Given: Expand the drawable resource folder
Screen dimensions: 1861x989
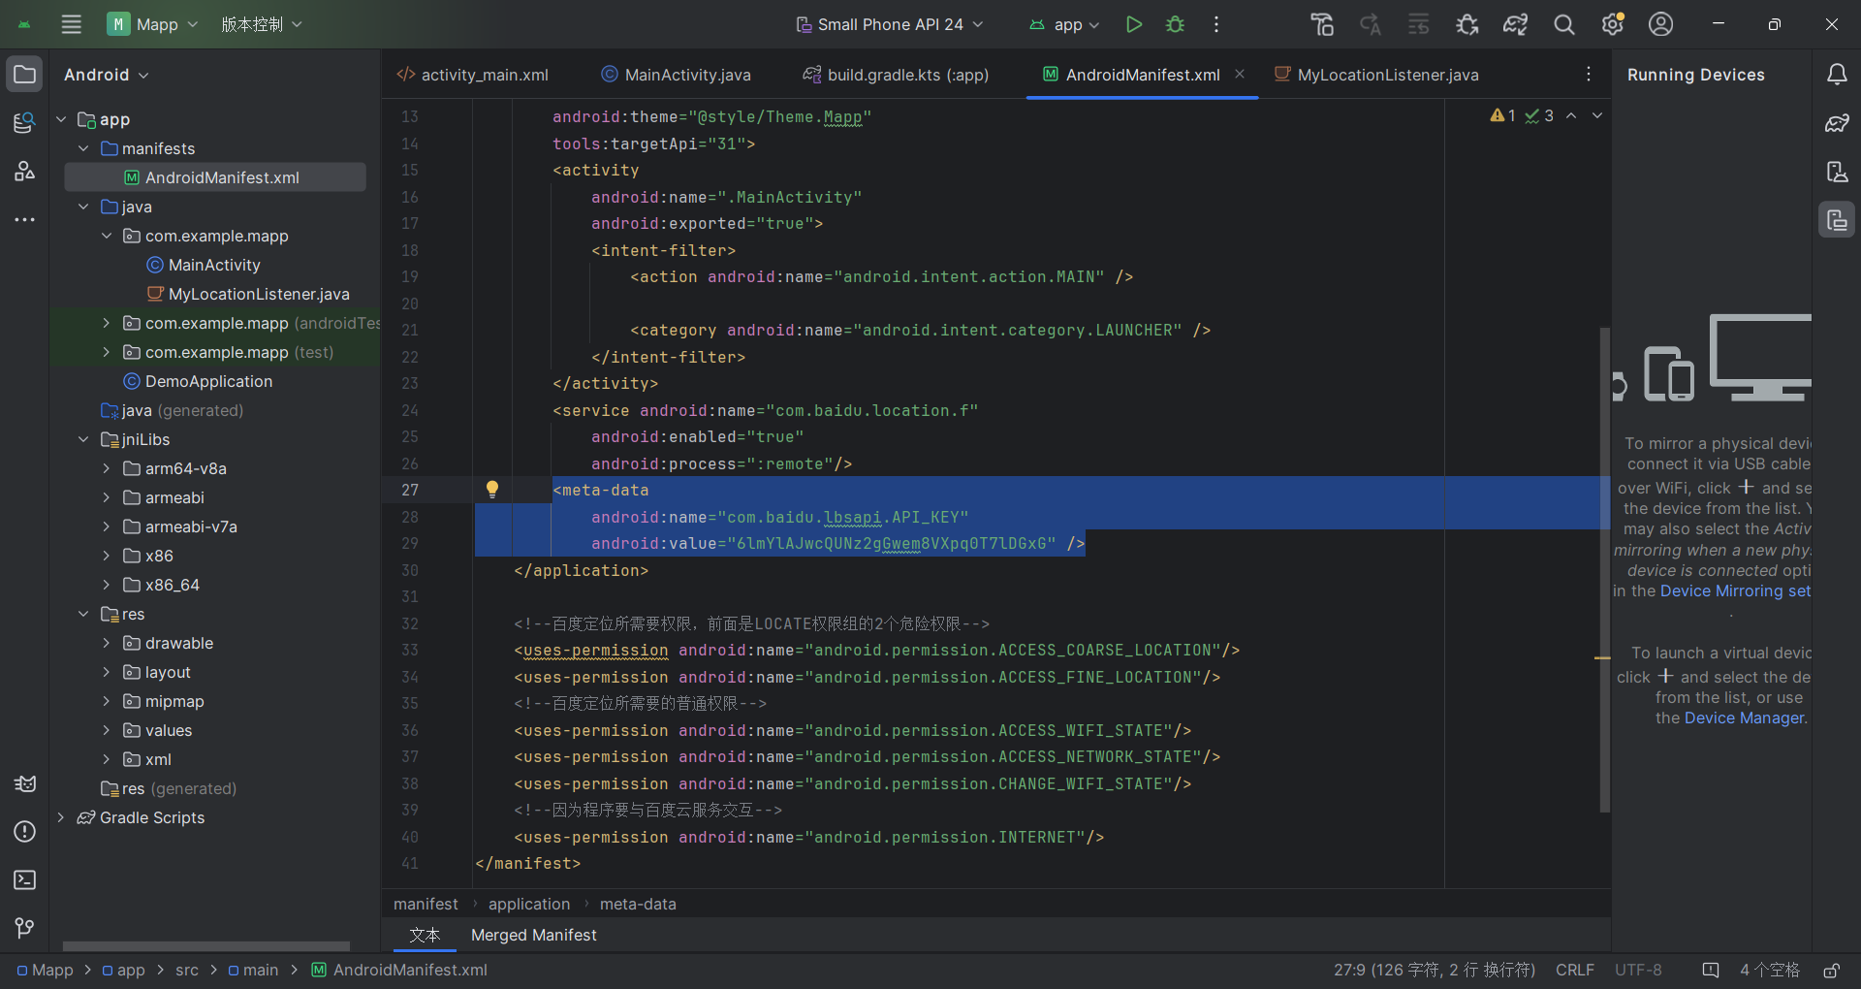Looking at the screenshot, I should pos(107,643).
